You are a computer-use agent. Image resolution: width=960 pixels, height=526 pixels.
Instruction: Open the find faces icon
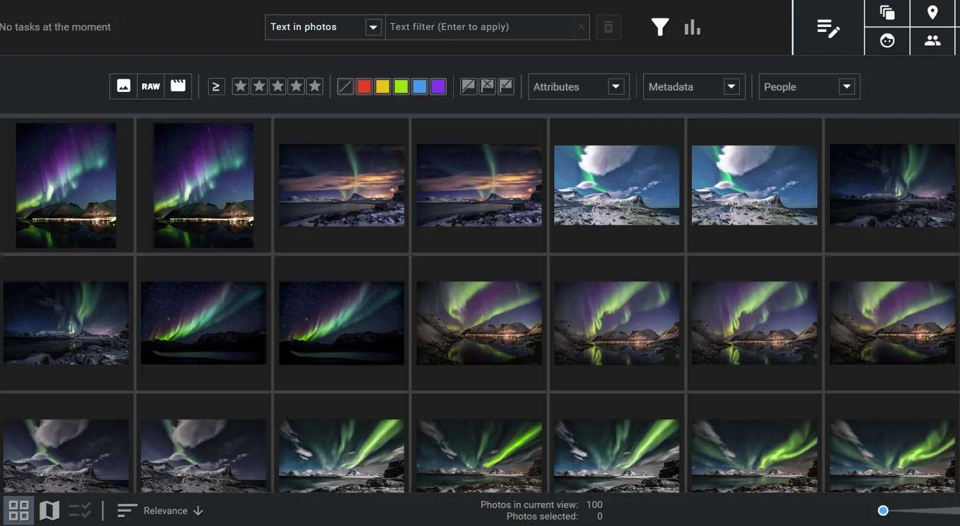tap(887, 41)
